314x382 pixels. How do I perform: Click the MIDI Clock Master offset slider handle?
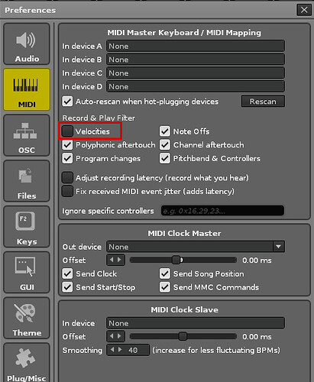(176, 260)
